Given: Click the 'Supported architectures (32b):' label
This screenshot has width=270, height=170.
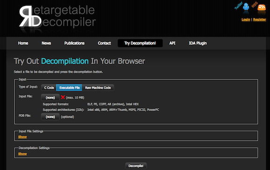Looking at the screenshot, I should point(63,110).
